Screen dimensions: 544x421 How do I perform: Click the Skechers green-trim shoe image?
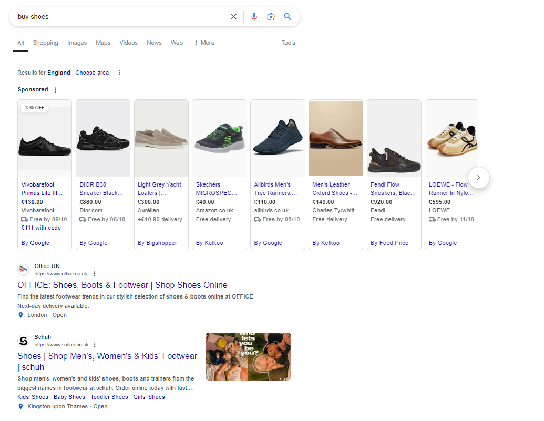tap(219, 138)
